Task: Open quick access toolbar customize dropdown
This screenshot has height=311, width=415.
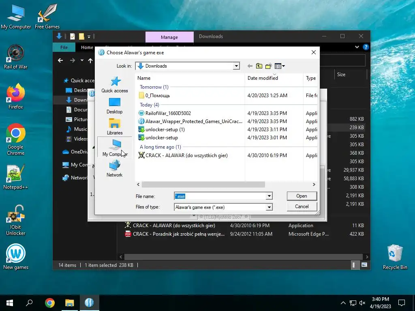Action: point(89,36)
